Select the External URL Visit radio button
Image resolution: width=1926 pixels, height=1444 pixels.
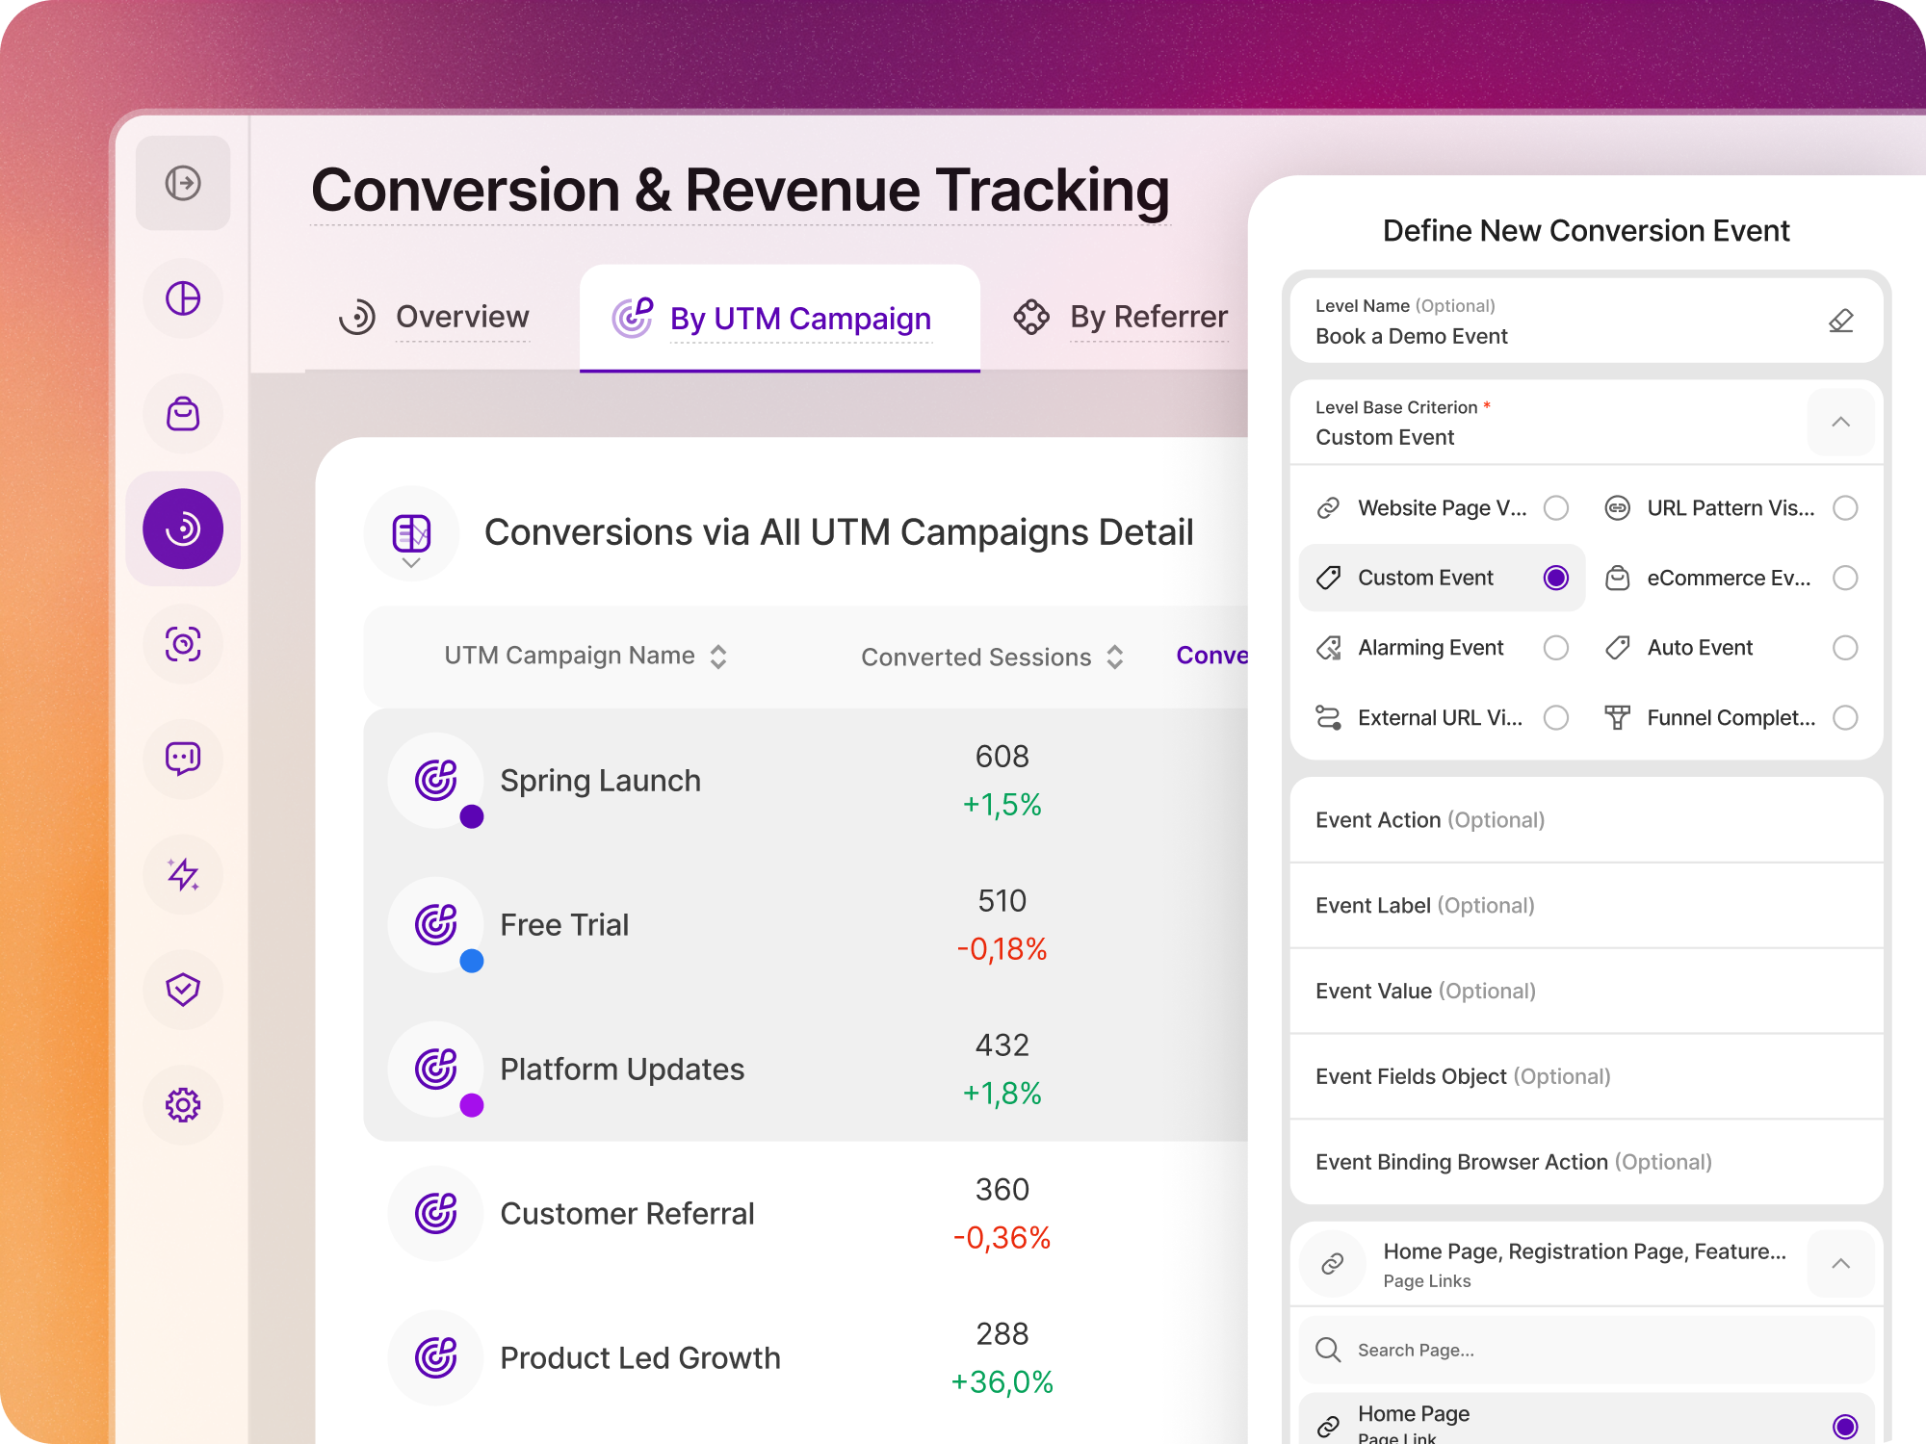point(1556,717)
